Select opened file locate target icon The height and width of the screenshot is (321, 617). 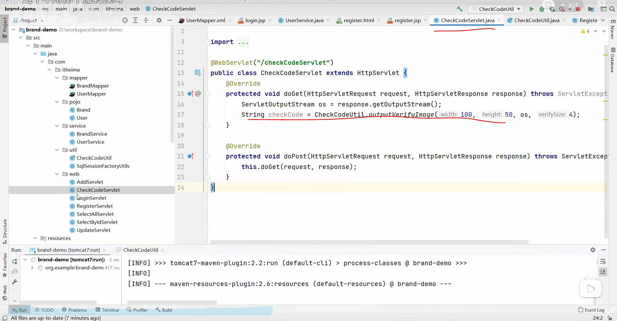[x=125, y=20]
